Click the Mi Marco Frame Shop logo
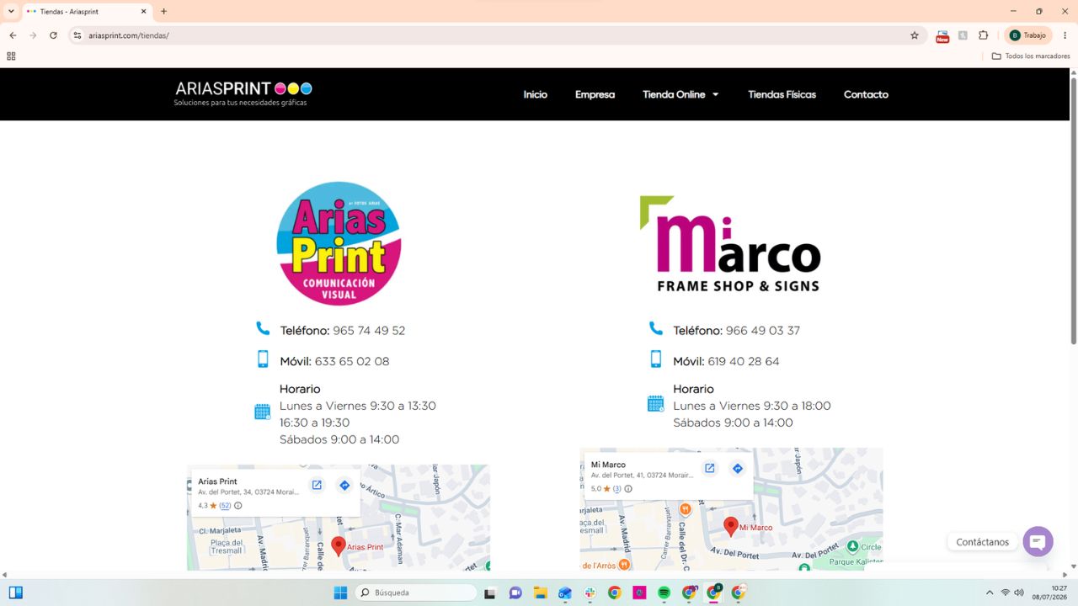Screen dimensions: 1078x606 pos(730,244)
